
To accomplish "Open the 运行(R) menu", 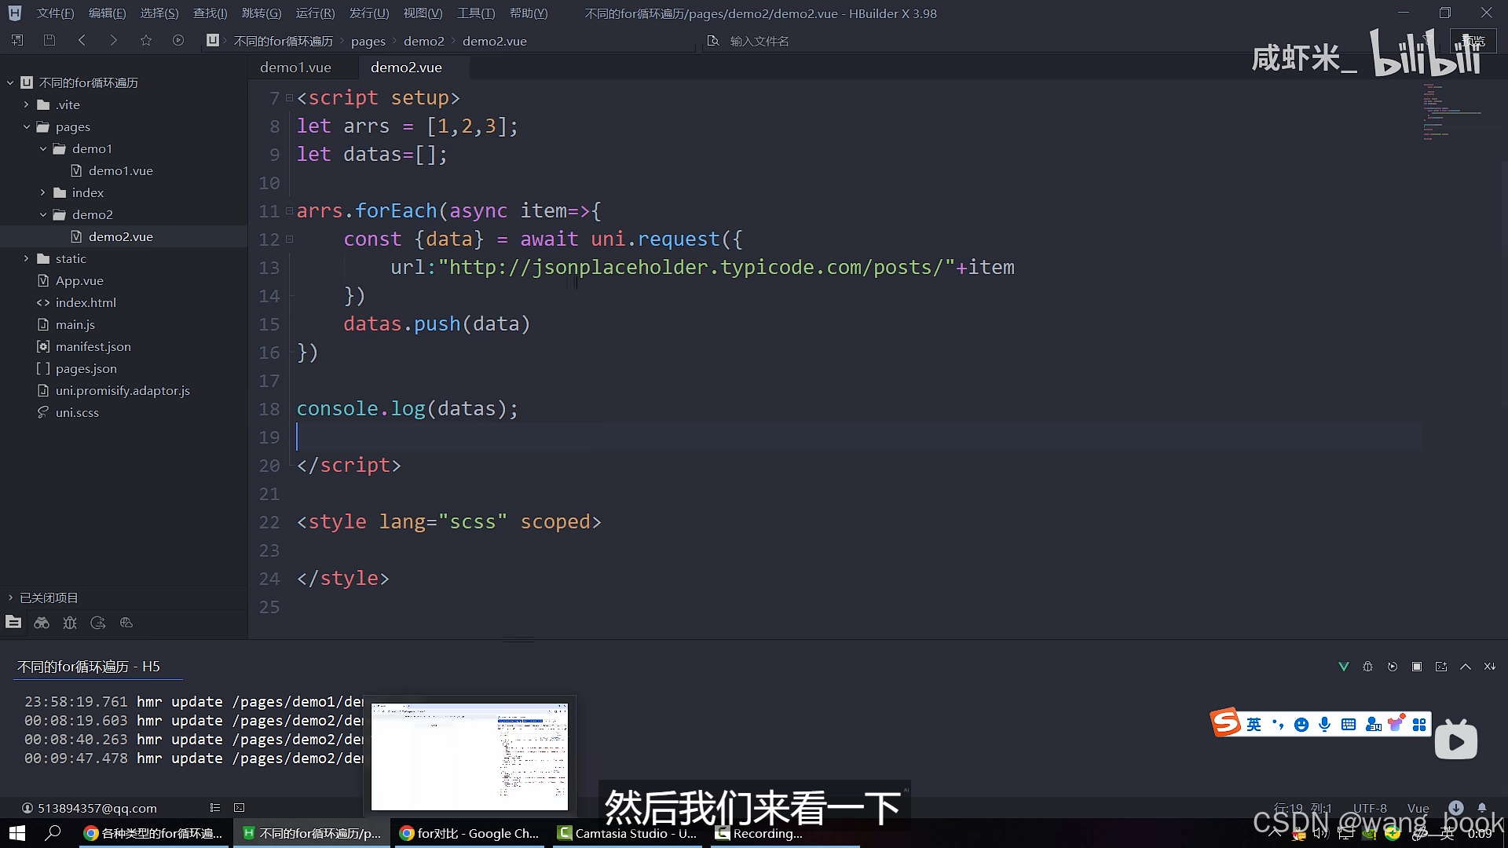I will click(x=315, y=13).
